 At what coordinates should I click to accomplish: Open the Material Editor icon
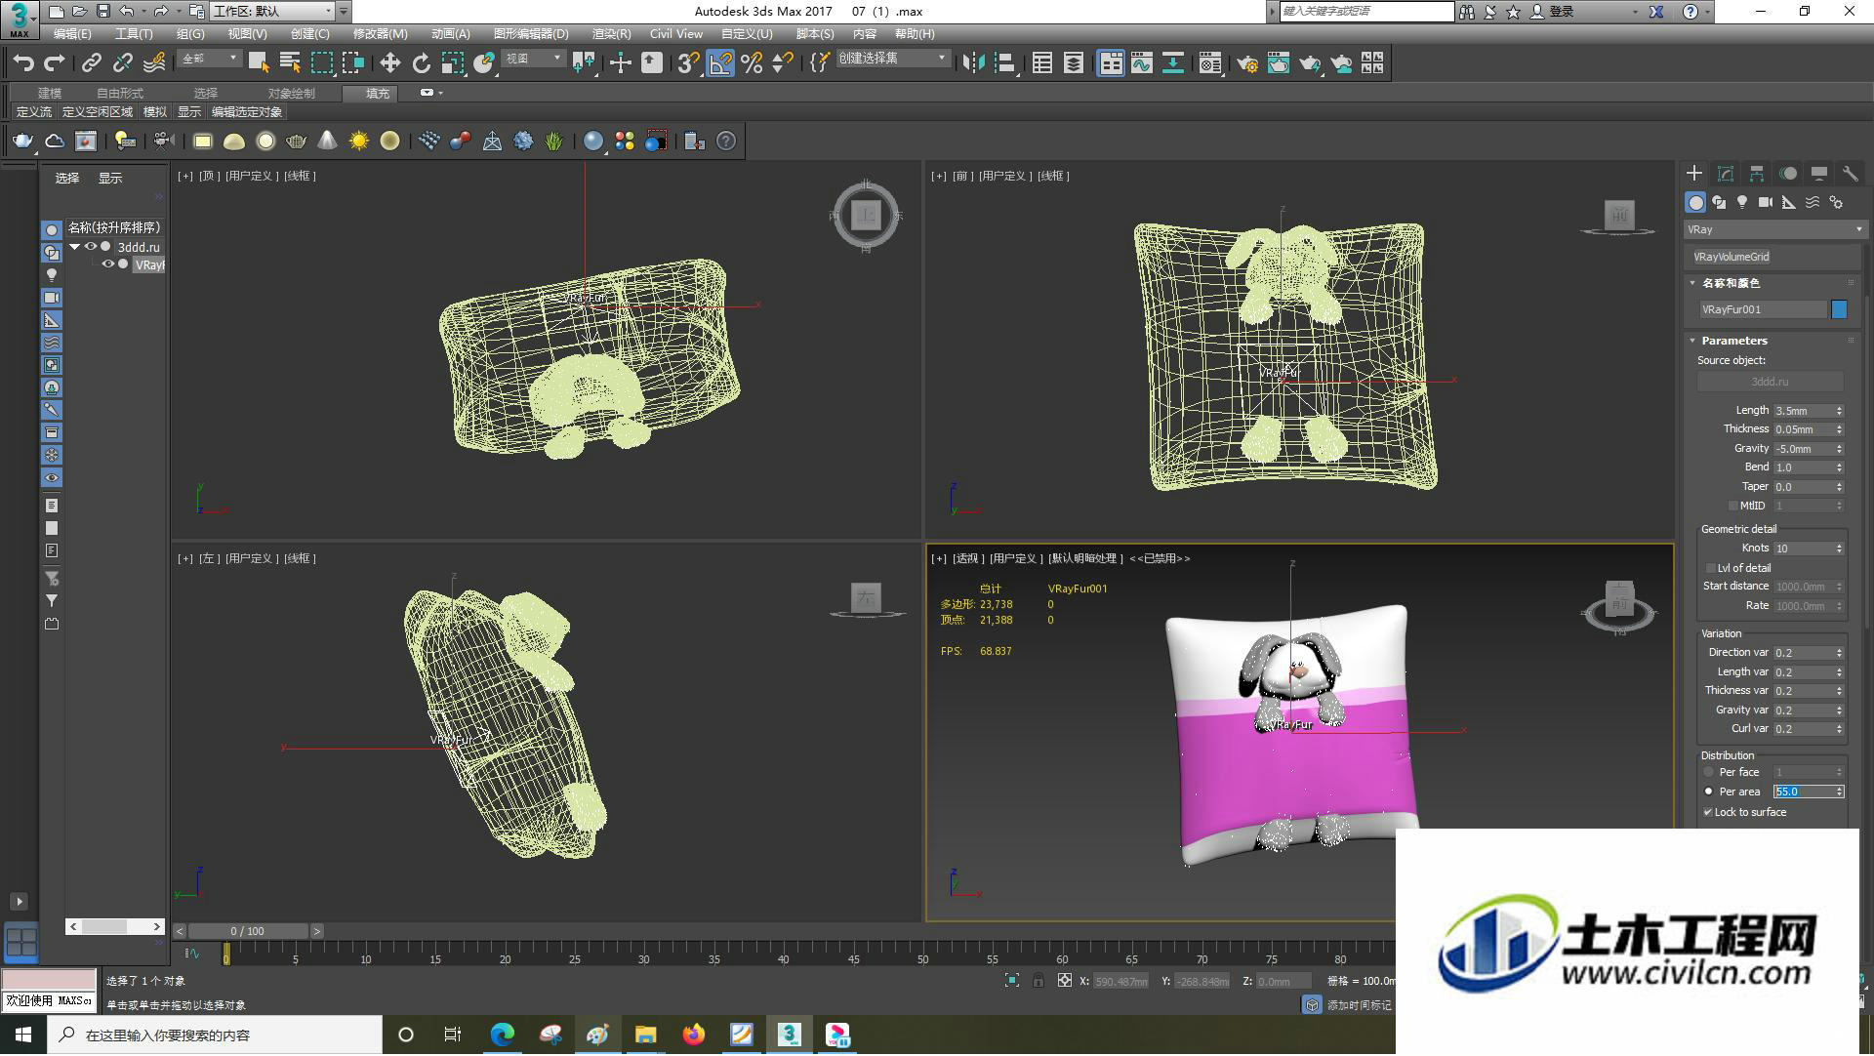click(x=1210, y=63)
